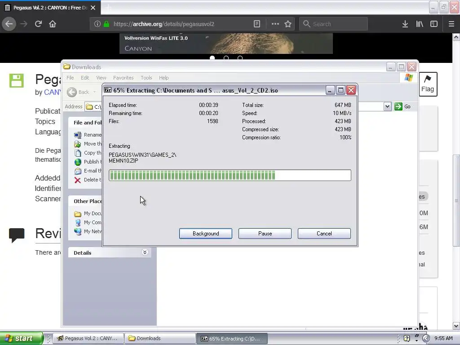The height and width of the screenshot is (345, 460).
Task: Click the Background button in 7-Zip
Action: click(x=206, y=234)
